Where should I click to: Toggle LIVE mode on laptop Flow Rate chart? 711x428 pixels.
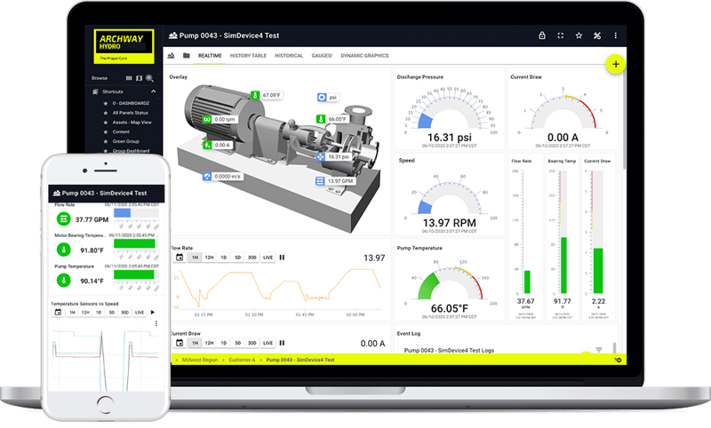coord(268,258)
